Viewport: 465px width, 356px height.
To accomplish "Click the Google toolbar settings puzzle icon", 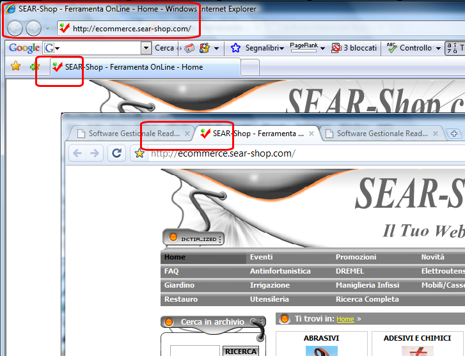I will [x=205, y=48].
